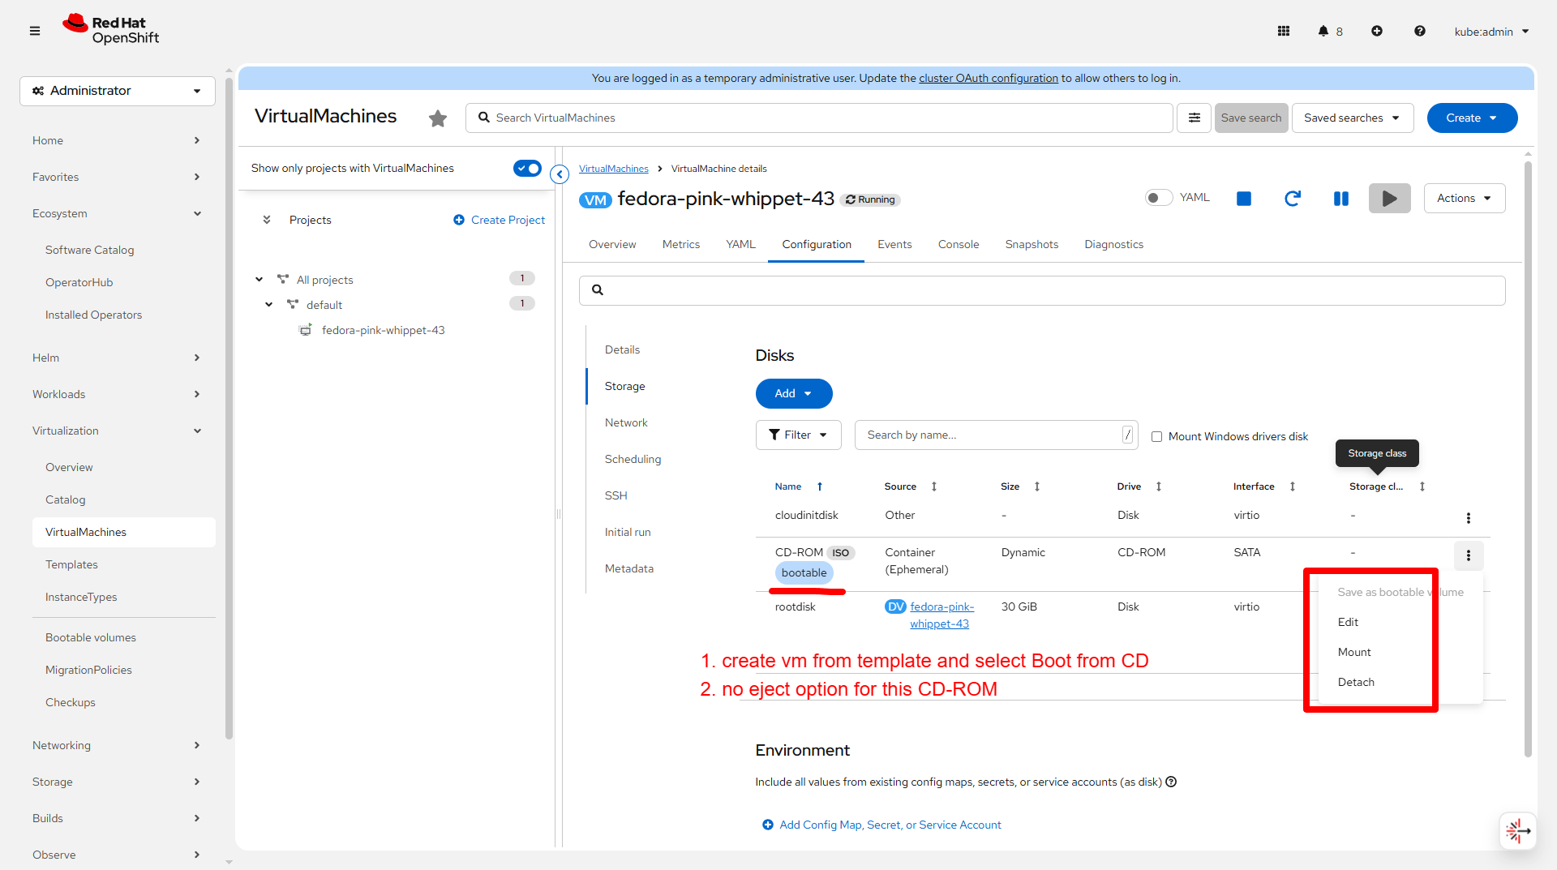This screenshot has height=870, width=1557.
Task: Collapse the default project tree node
Action: tap(269, 305)
